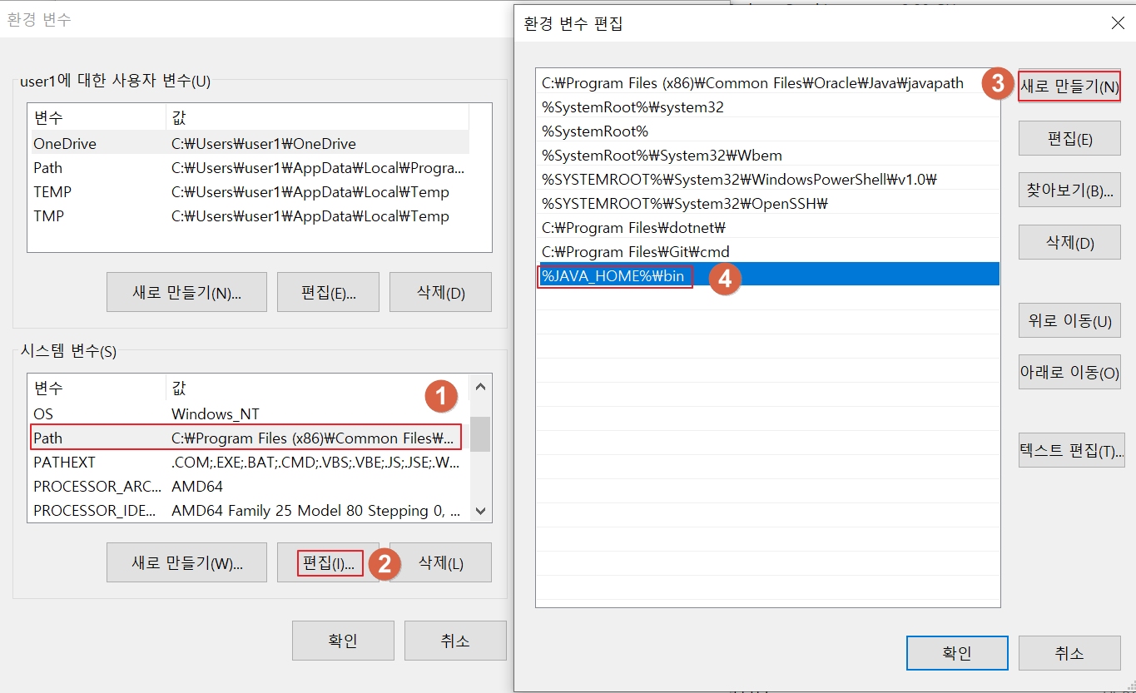Viewport: 1136px width, 693px height.
Task: Open text editing with 텍스트 편집(T)
Action: pos(1071,450)
